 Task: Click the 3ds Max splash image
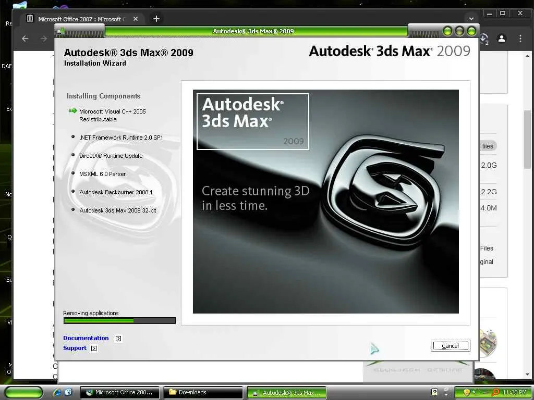325,202
